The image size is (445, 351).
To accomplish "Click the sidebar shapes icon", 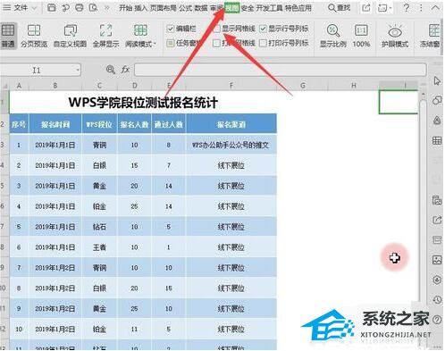I will (437, 100).
